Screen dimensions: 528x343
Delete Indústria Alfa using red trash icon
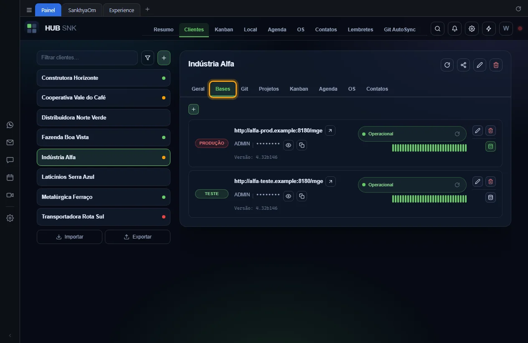point(496,65)
